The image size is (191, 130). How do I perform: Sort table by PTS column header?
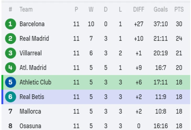coord(179,9)
